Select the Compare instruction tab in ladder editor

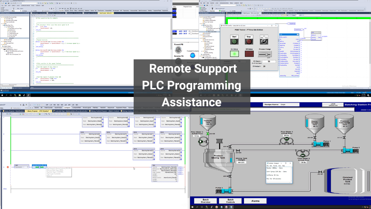click(x=67, y=107)
